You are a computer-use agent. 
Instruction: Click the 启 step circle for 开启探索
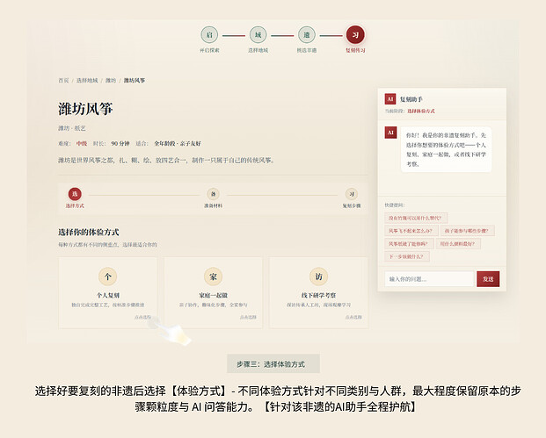coord(209,35)
